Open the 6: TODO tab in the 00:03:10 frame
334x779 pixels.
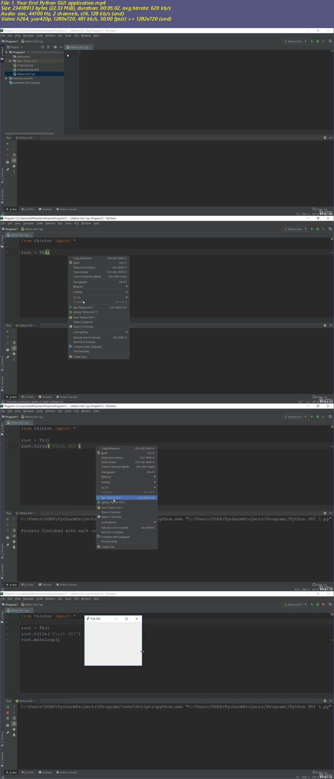click(28, 585)
